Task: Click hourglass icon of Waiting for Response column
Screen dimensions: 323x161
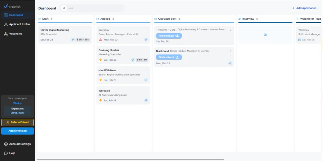Action: point(297,19)
